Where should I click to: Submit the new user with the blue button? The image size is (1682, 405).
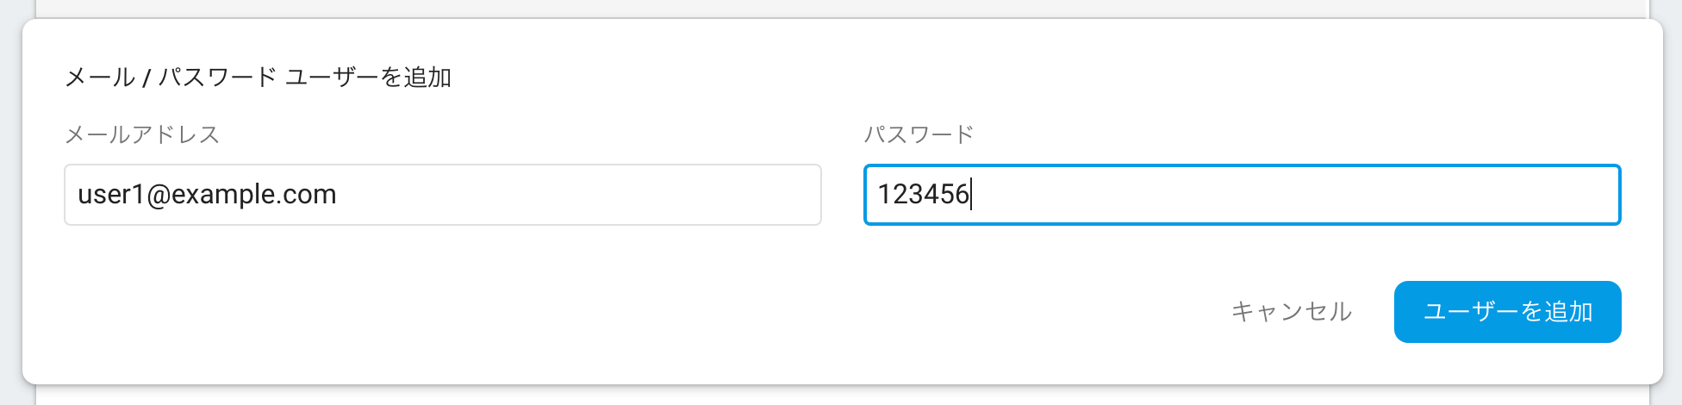pos(1507,311)
